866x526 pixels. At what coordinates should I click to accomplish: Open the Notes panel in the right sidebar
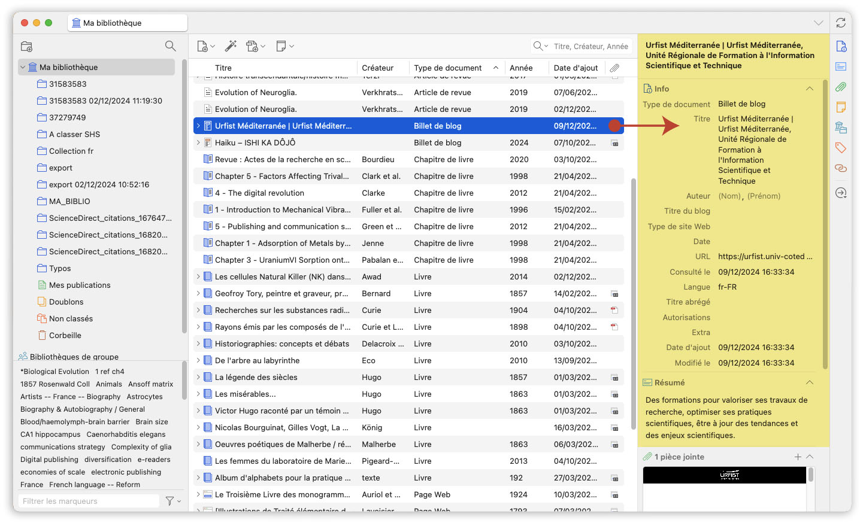coord(841,107)
